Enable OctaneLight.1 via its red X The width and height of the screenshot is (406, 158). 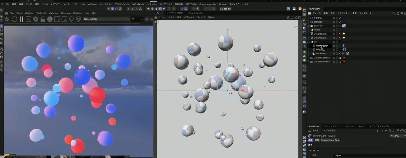339,34
